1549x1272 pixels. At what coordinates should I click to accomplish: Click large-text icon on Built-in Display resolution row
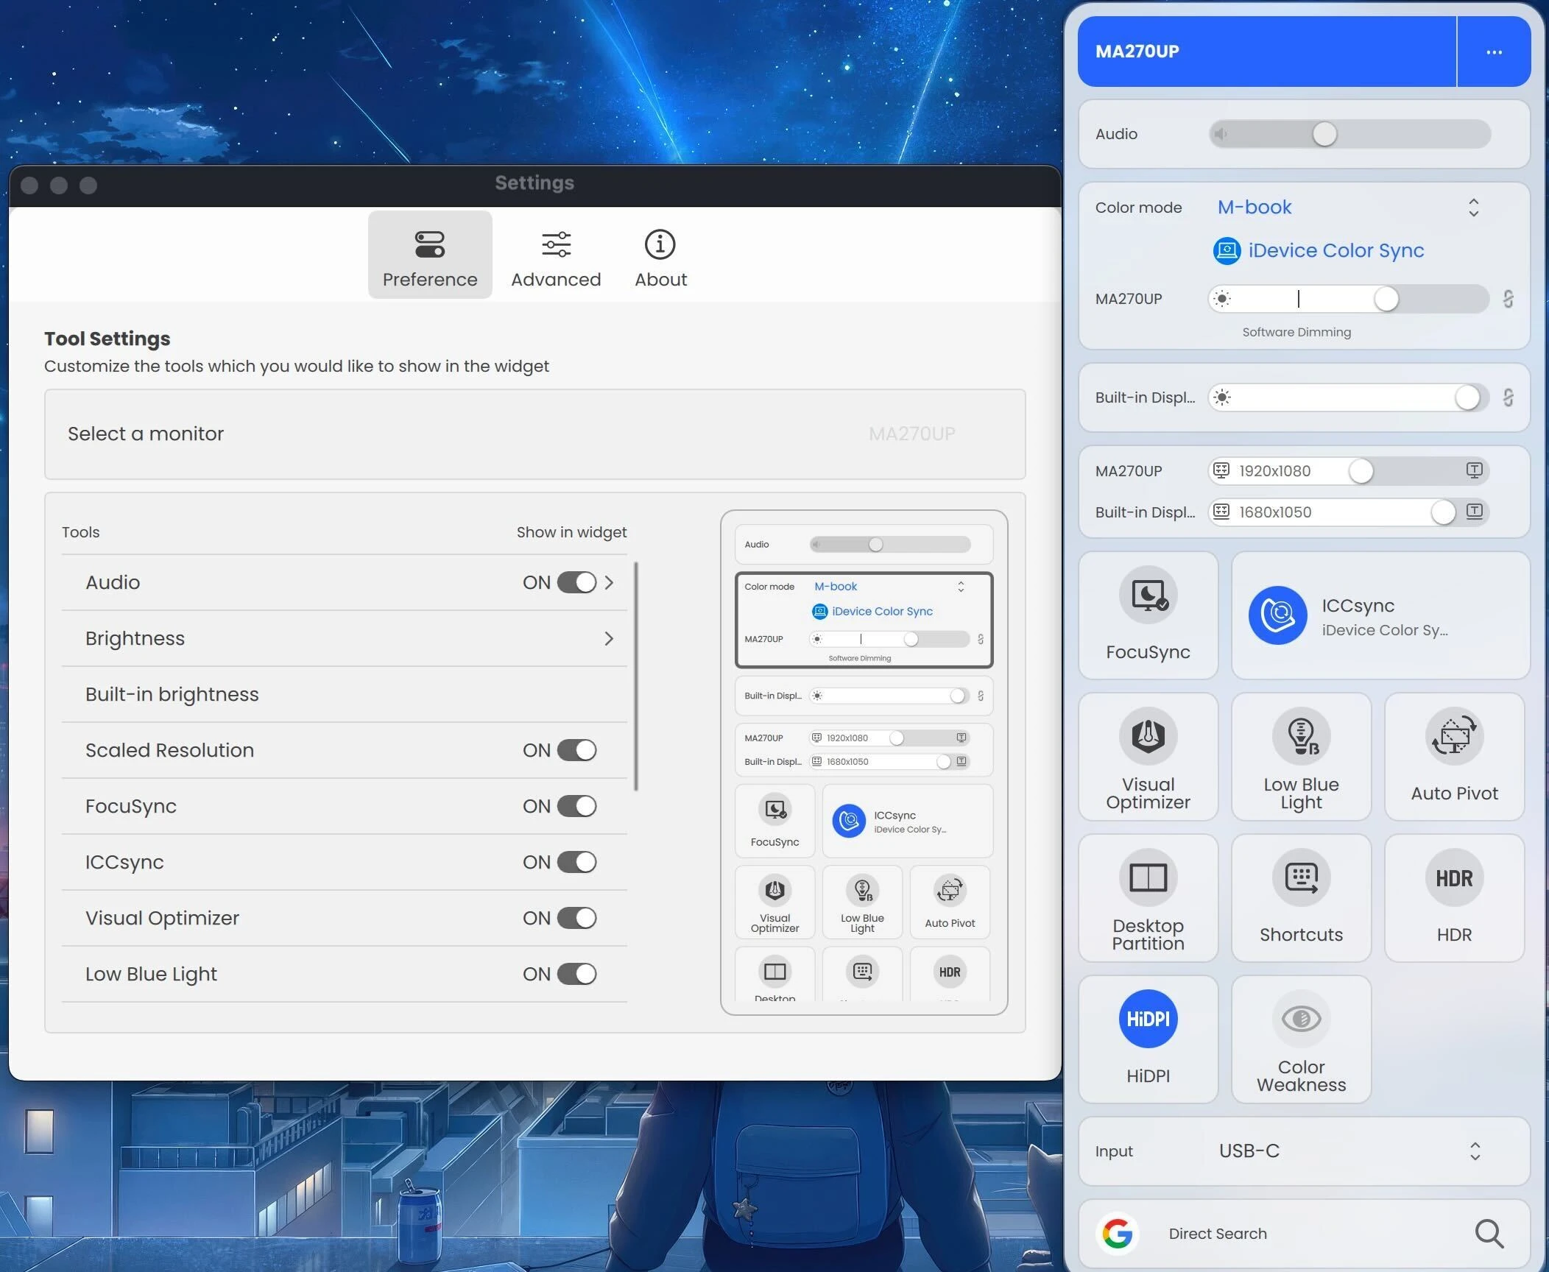[x=1474, y=512]
